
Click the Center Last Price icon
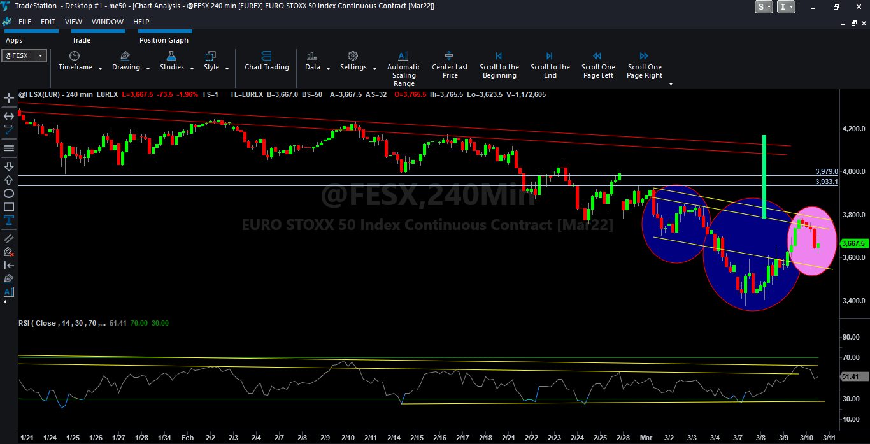tap(449, 56)
